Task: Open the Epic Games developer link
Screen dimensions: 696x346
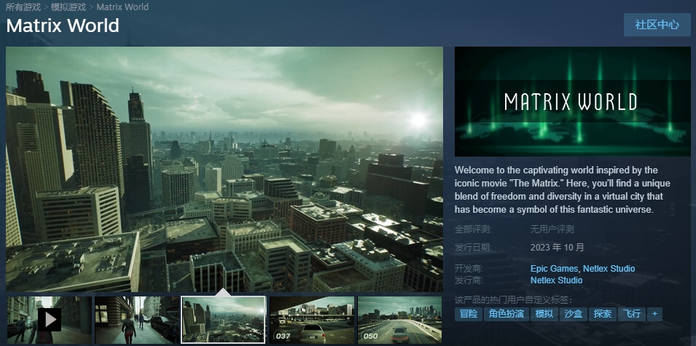Action: 554,269
